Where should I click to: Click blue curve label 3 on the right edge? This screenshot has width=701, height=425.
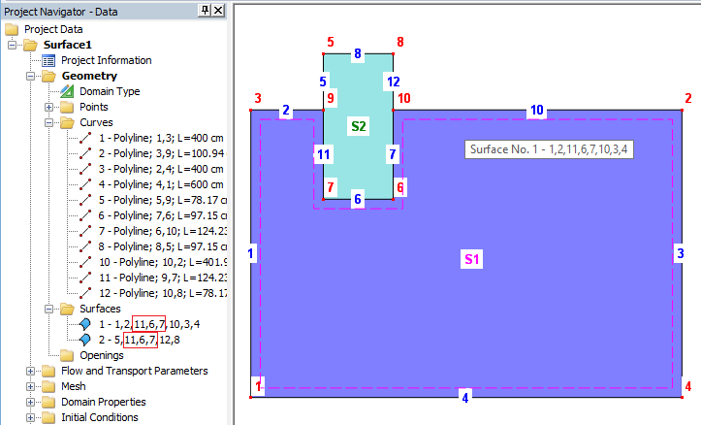coord(680,253)
